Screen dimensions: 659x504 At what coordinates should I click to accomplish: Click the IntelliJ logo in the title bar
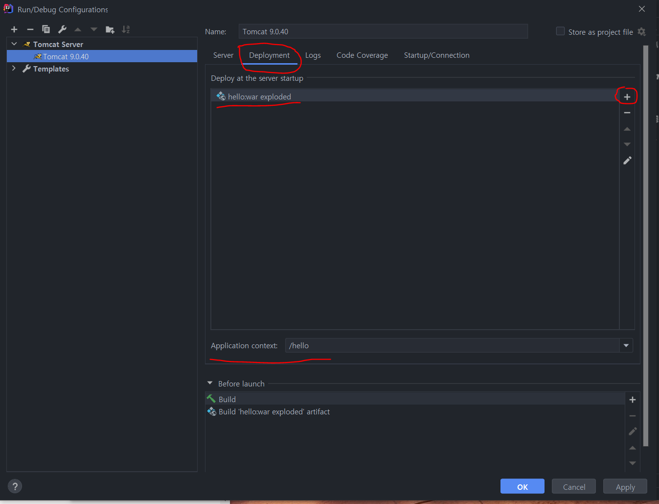8,9
